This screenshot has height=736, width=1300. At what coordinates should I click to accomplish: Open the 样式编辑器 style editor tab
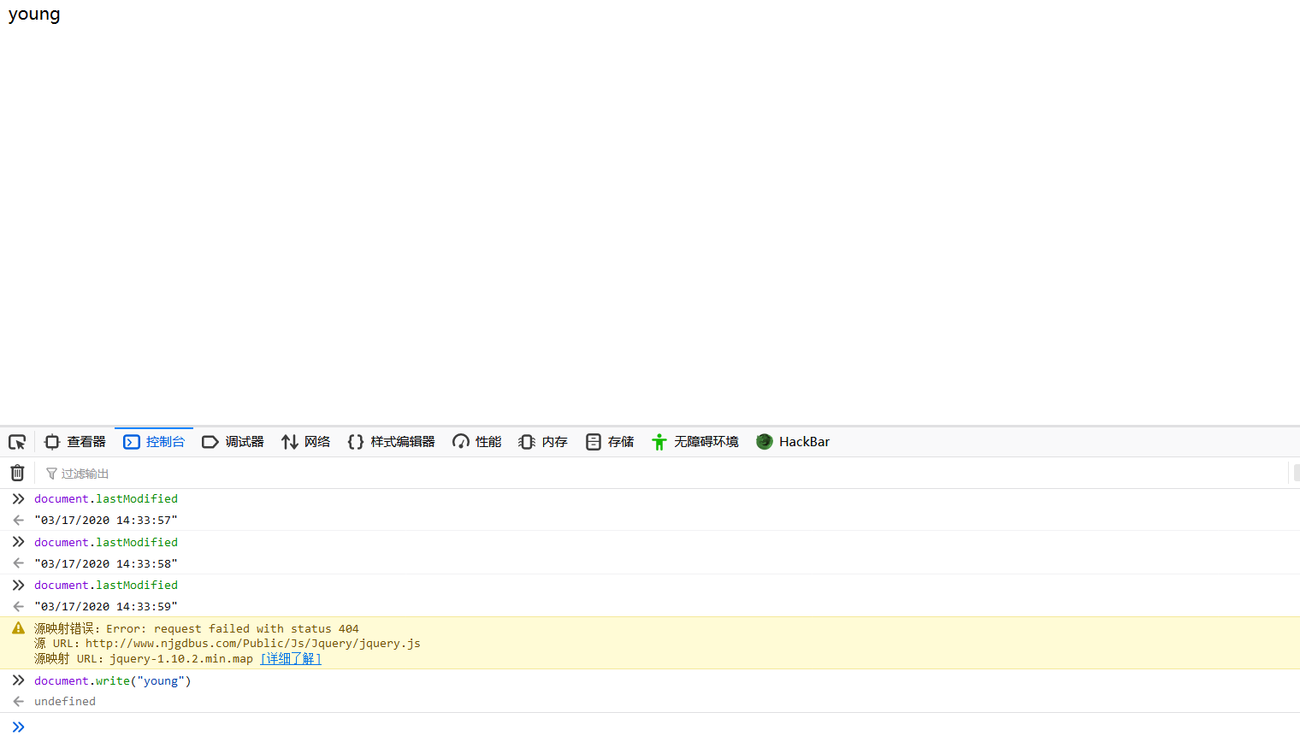point(392,442)
